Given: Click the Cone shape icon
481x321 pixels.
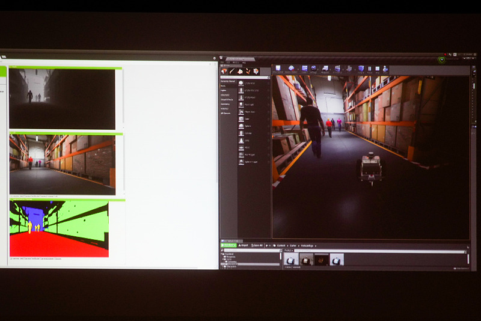Looking at the screenshot, I should [x=241, y=141].
